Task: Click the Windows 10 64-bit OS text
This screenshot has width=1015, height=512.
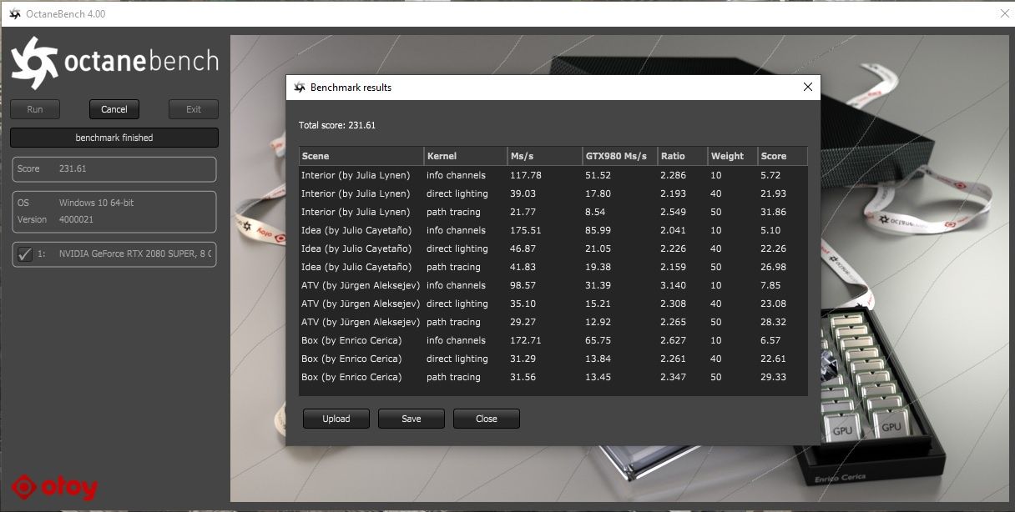Action: [96, 203]
